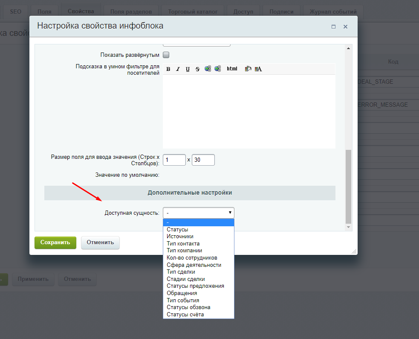Maximize the property settings dialog
419x339 pixels.
click(333, 27)
